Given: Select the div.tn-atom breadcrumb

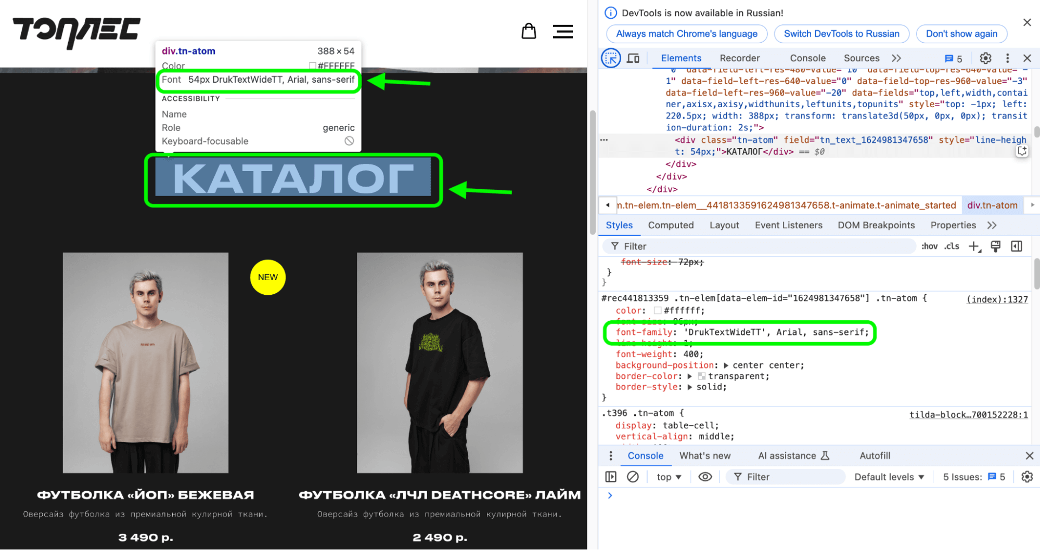Looking at the screenshot, I should (x=992, y=205).
